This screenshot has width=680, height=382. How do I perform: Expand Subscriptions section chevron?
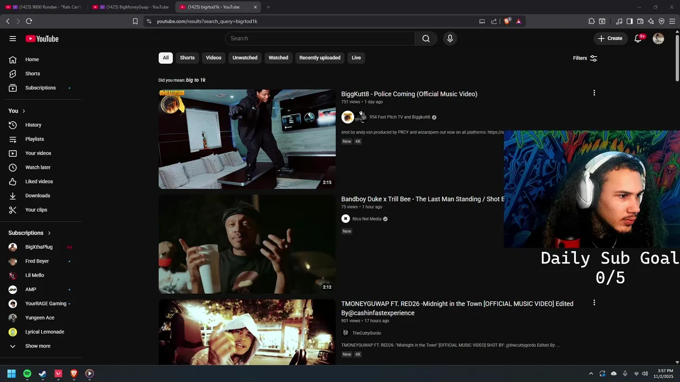(49, 233)
